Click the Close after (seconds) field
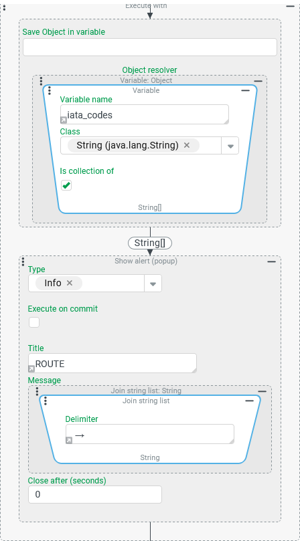The image size is (300, 541). tap(95, 494)
